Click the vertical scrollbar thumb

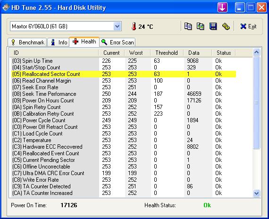256,102
